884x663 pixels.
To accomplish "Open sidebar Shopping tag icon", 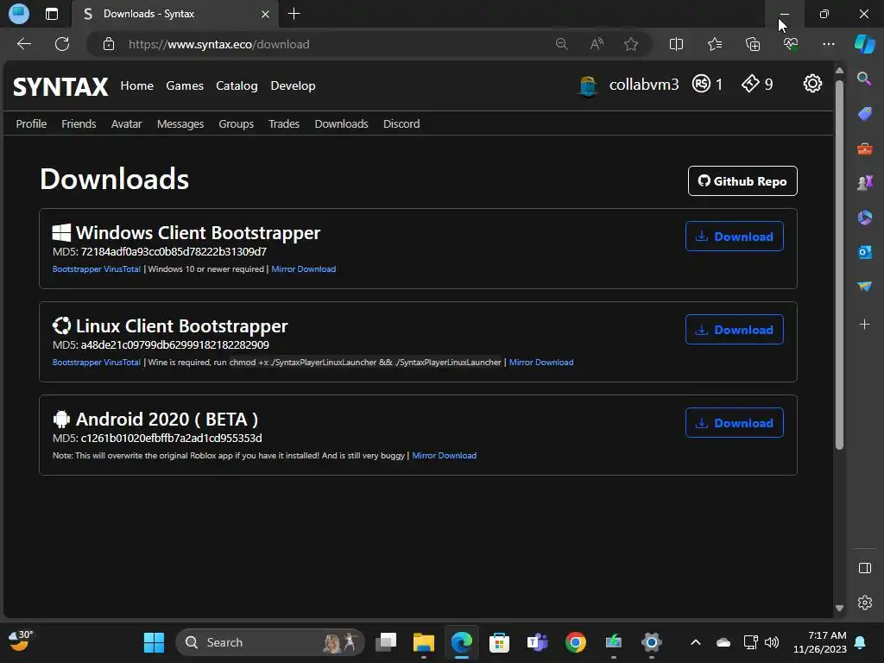I will click(x=864, y=113).
